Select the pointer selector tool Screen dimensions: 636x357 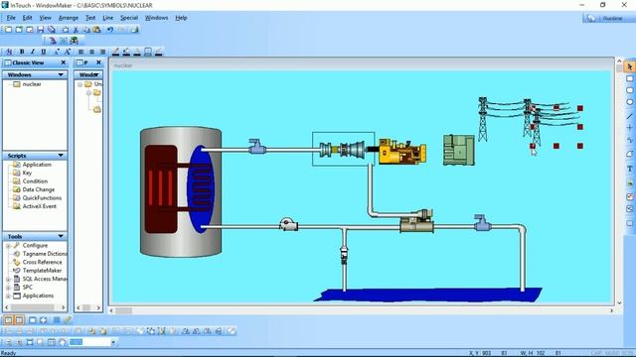[629, 66]
